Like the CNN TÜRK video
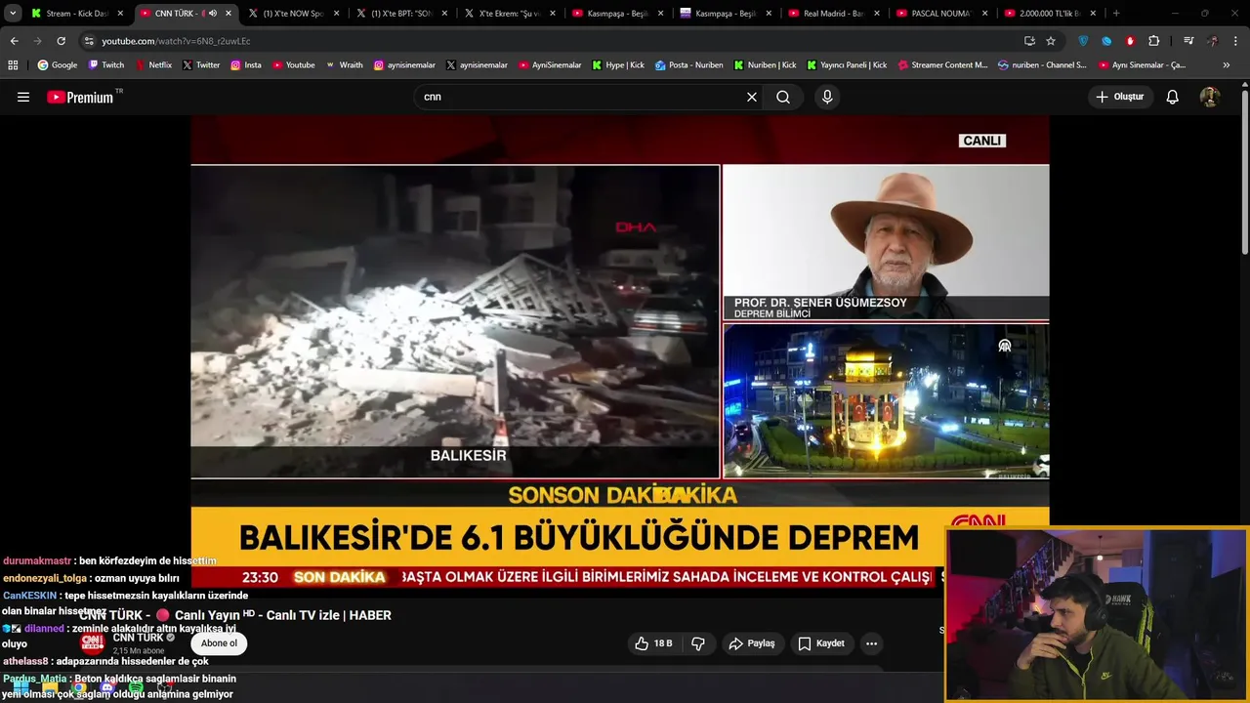 click(x=653, y=643)
